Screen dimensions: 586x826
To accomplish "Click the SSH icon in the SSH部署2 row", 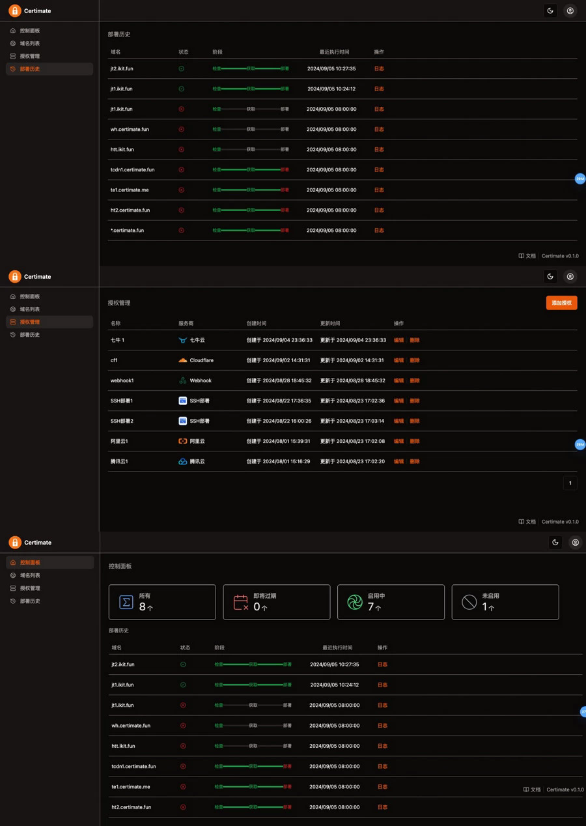I will pos(183,421).
